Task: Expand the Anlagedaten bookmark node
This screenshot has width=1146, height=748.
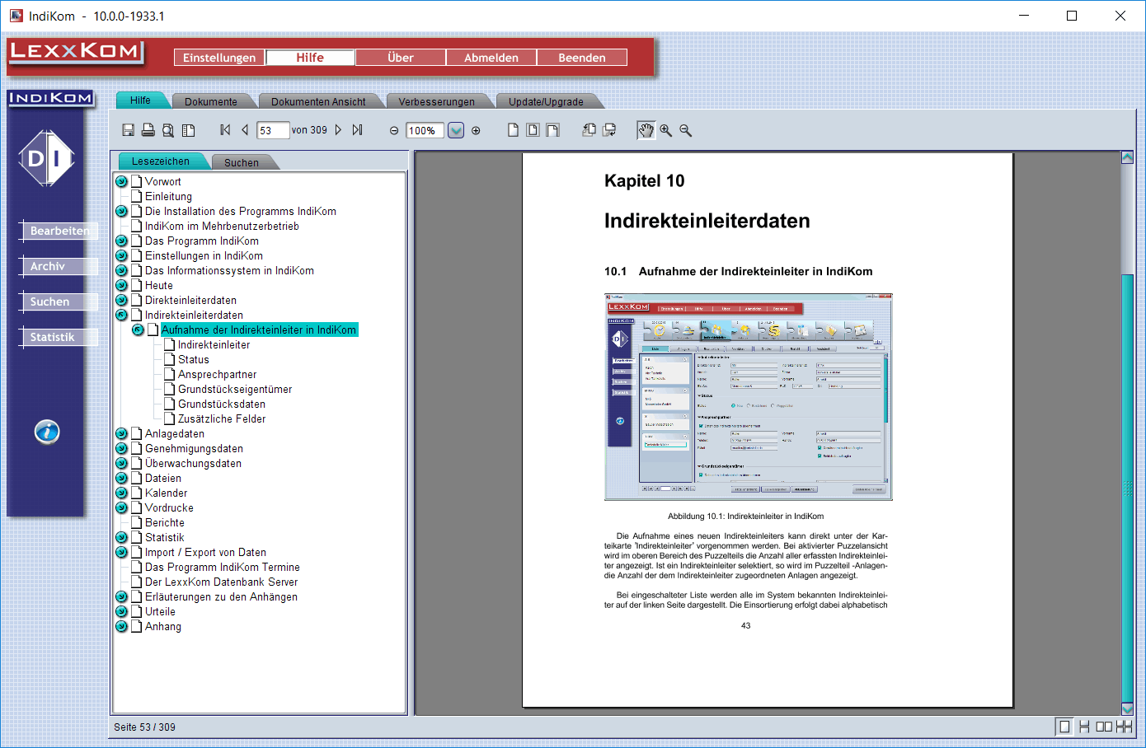Action: tap(121, 433)
